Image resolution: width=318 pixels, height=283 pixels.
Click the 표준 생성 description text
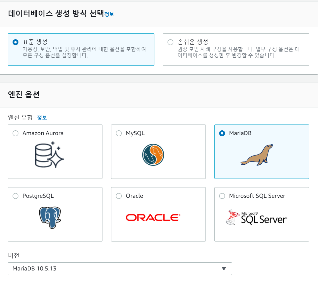pos(84,52)
